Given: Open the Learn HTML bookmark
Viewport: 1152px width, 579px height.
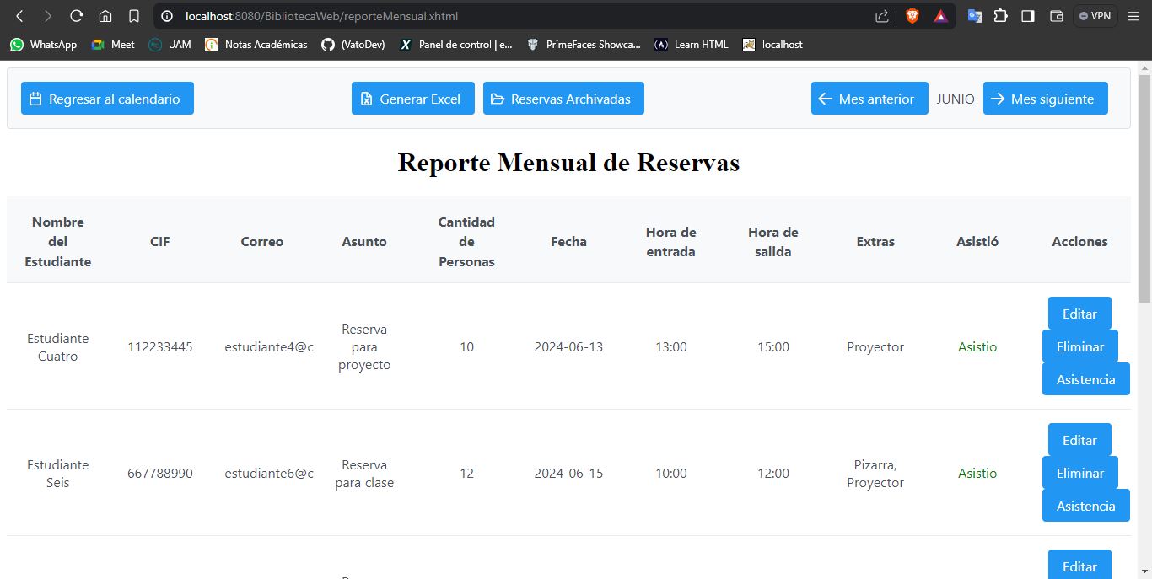Looking at the screenshot, I should tap(691, 44).
